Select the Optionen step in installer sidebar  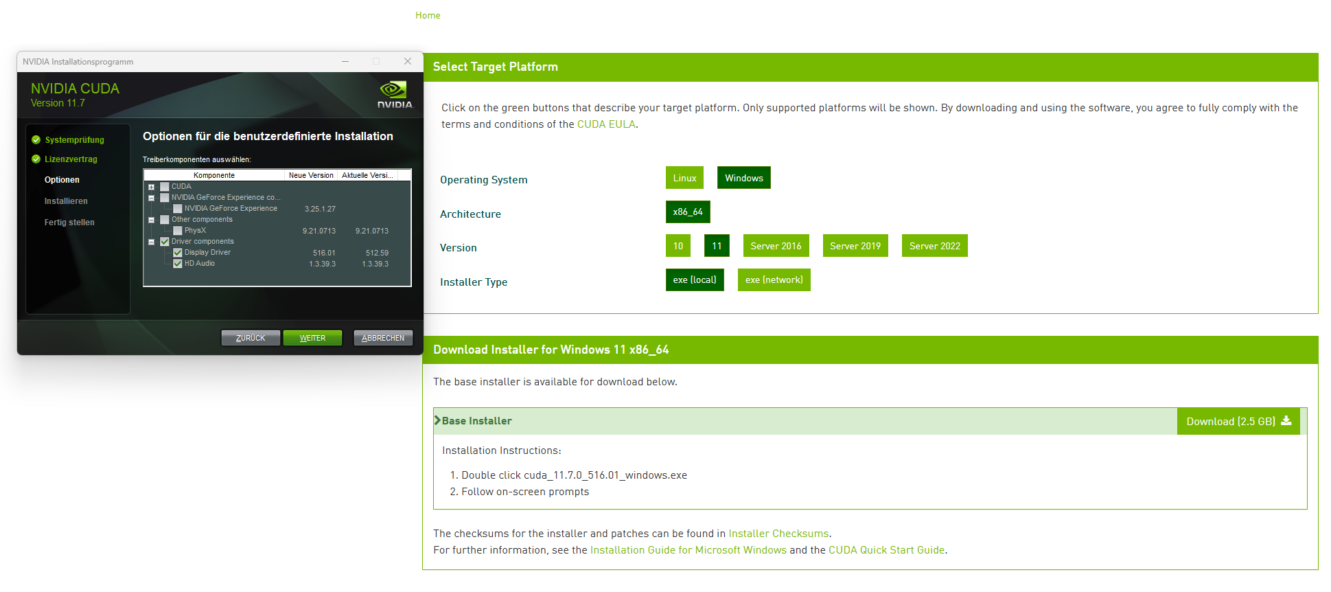point(62,180)
